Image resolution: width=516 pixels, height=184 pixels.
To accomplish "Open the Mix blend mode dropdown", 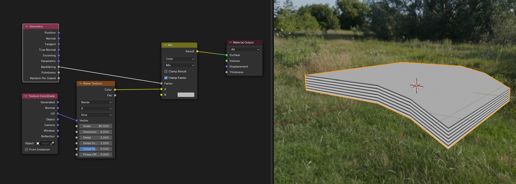I will click(x=179, y=65).
